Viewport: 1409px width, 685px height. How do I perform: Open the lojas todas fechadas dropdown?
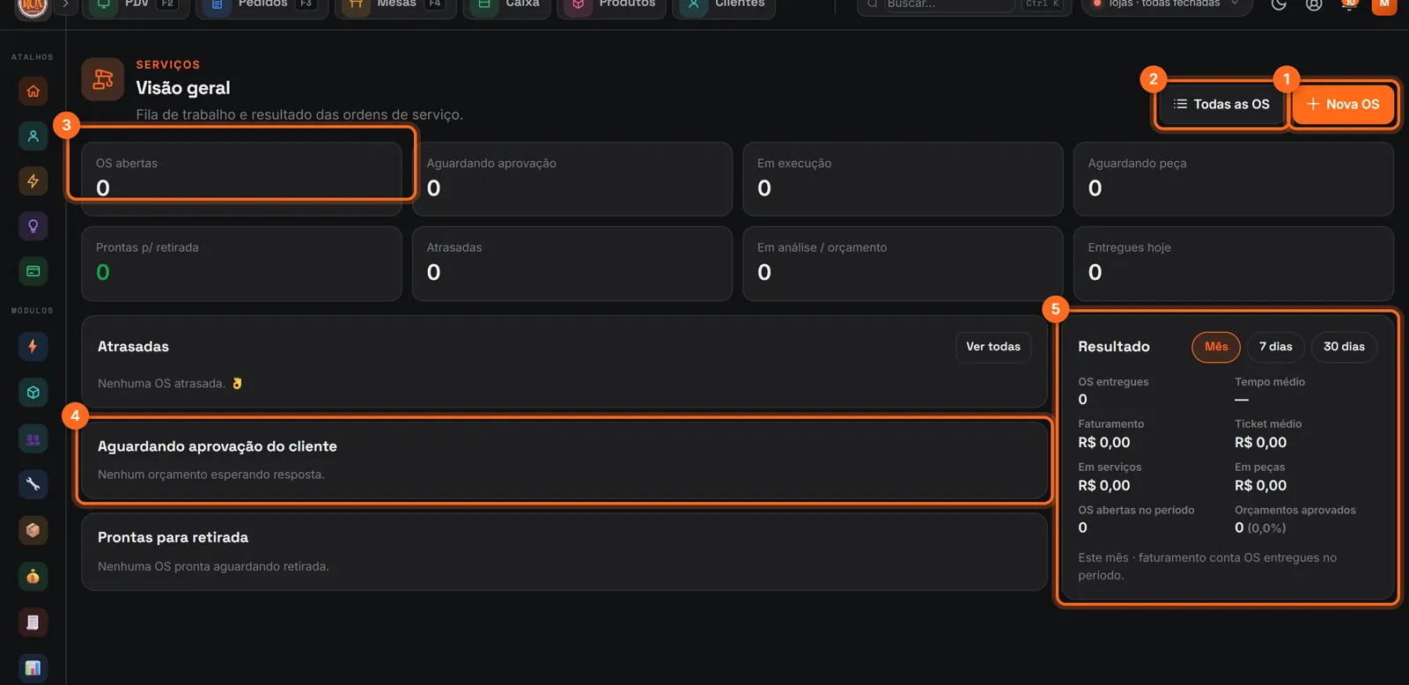click(1166, 4)
